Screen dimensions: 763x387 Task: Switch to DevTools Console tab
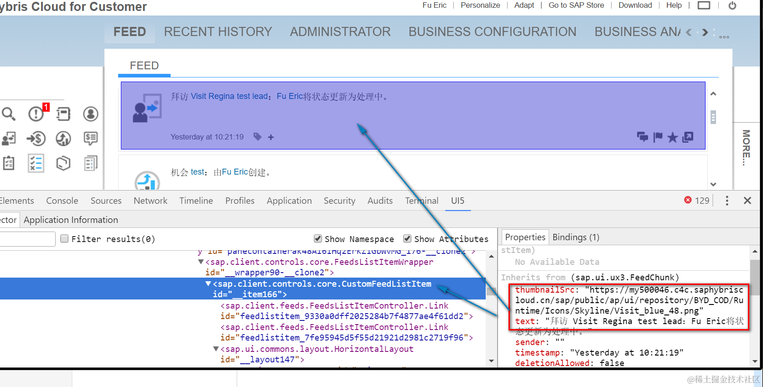[x=62, y=201]
